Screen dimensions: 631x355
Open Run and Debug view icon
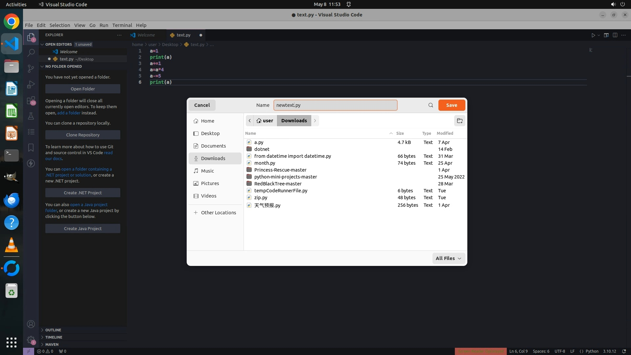pyautogui.click(x=31, y=84)
